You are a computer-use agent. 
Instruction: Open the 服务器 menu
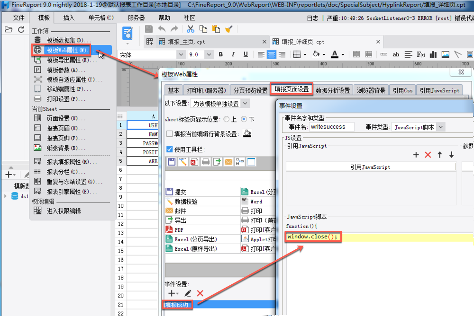[136, 18]
